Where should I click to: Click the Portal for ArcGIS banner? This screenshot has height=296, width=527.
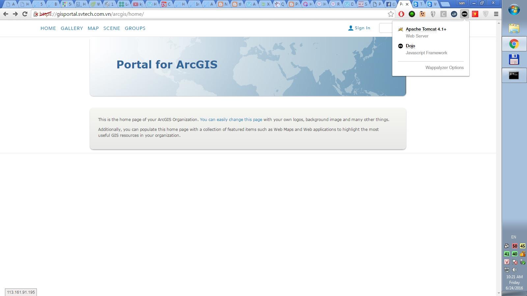click(248, 66)
